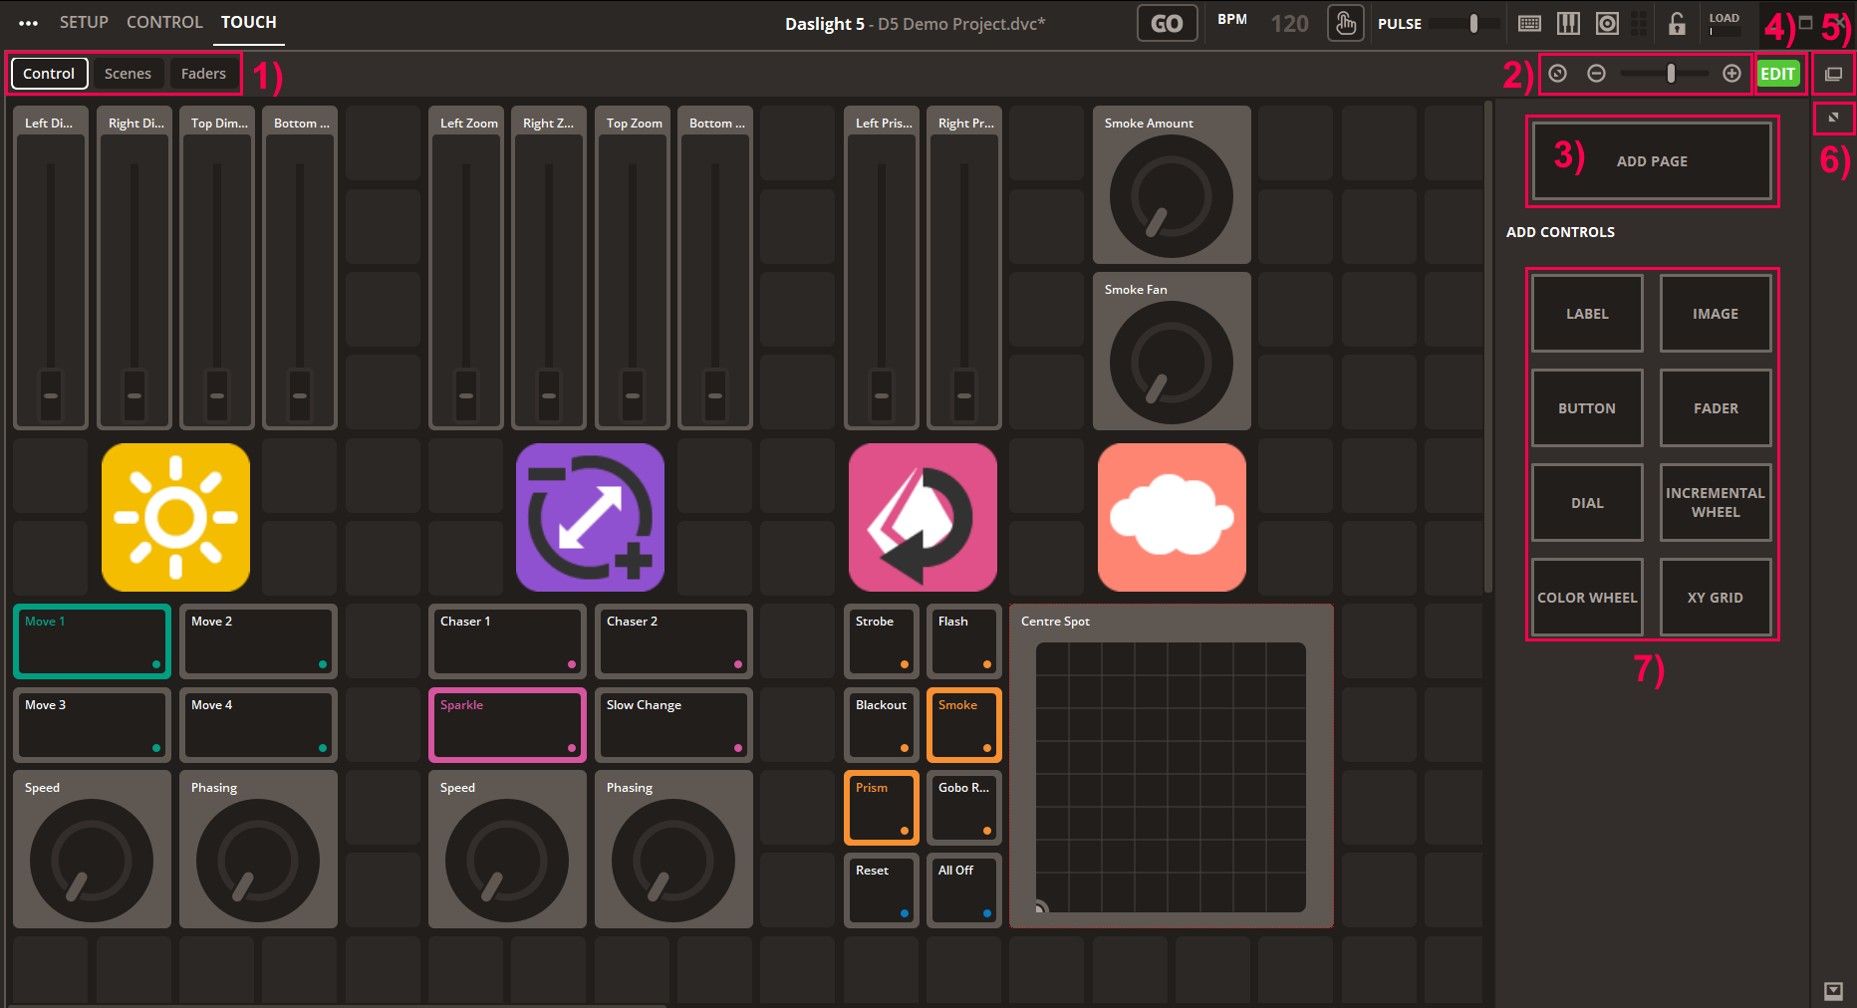Screen dimensions: 1857x1008
Task: Click the zoom out minus icon
Action: coord(1596,74)
